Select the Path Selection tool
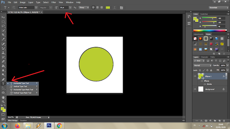Screen dimensions: 230x129 coord(3,88)
